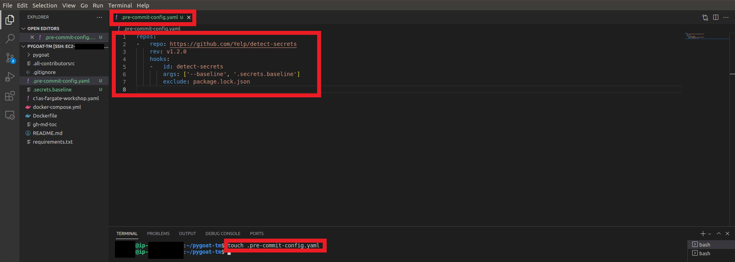This screenshot has width=735, height=262.
Task: Open gh-md-toc file
Action: click(x=64, y=124)
